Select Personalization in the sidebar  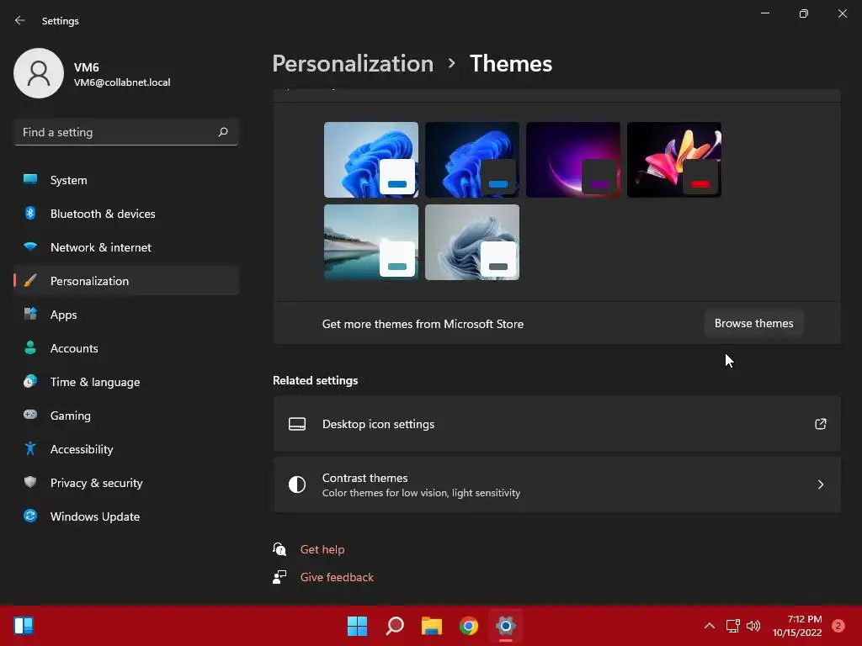pyautogui.click(x=126, y=281)
